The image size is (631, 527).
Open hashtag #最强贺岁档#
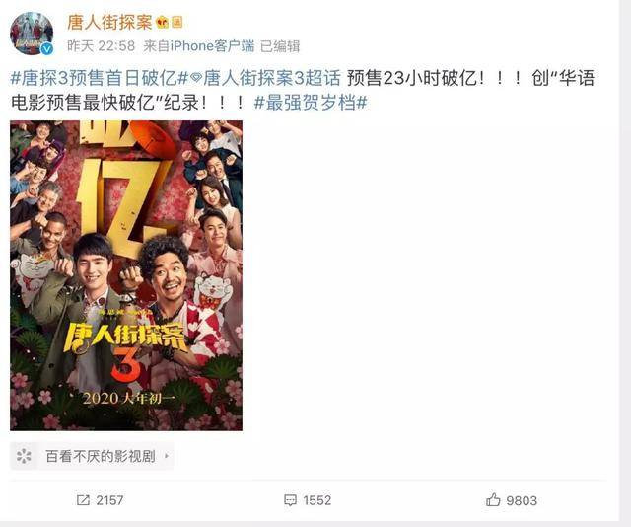pos(311,103)
